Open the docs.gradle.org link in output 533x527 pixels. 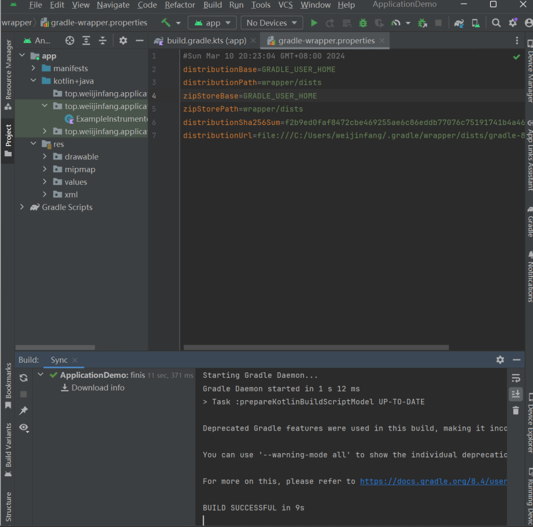[434, 481]
